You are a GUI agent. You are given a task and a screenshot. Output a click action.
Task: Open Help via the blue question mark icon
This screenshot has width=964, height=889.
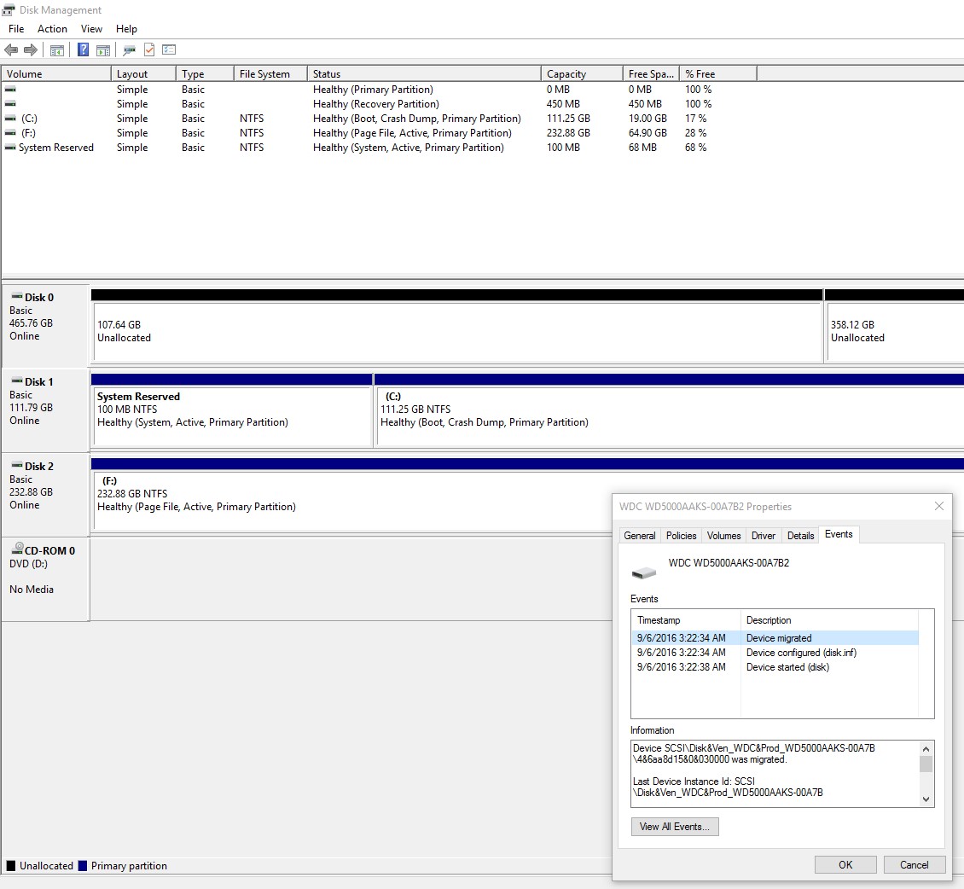pyautogui.click(x=82, y=49)
